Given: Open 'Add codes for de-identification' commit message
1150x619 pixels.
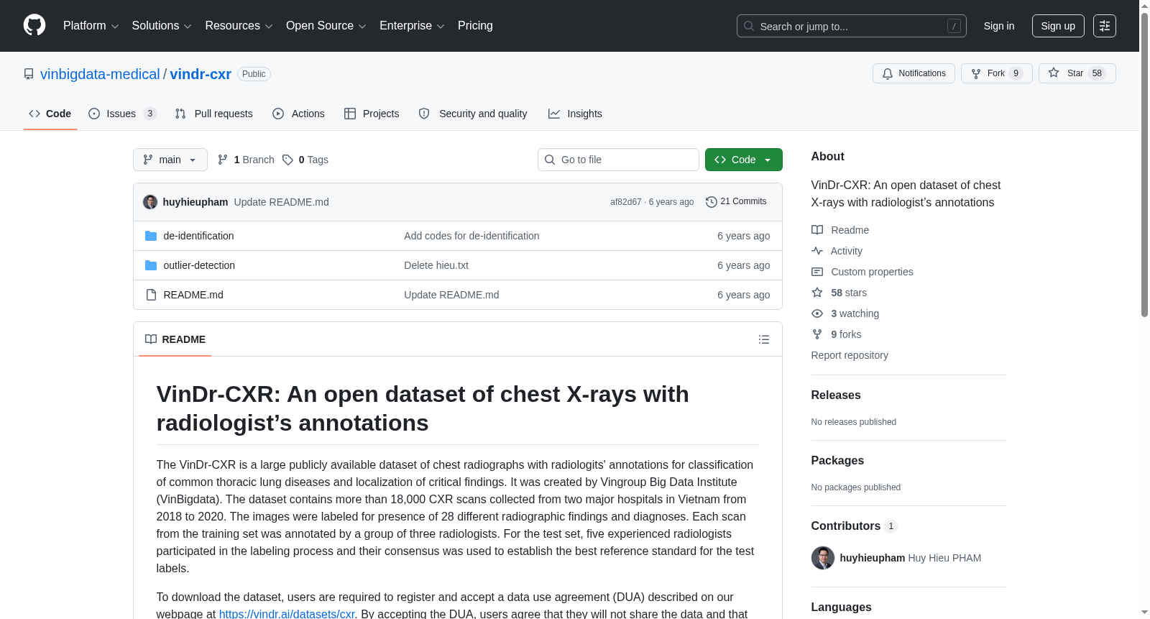Looking at the screenshot, I should [x=471, y=236].
